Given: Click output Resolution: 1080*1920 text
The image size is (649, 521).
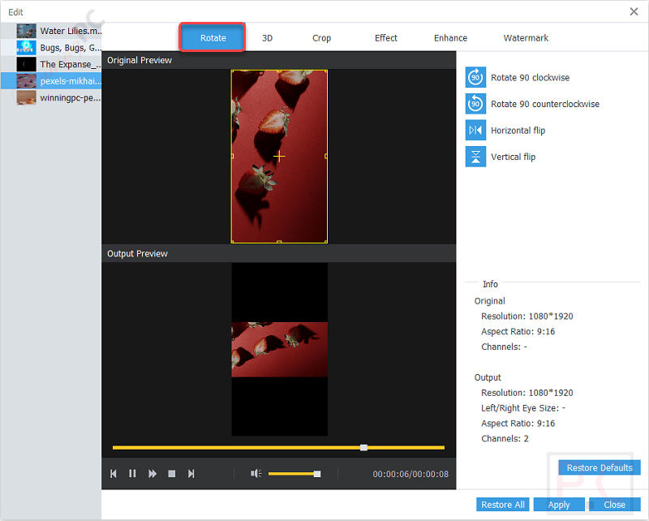Looking at the screenshot, I should [527, 393].
